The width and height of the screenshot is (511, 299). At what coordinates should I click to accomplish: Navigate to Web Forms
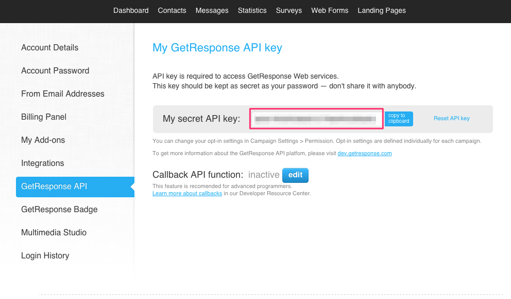tap(330, 10)
